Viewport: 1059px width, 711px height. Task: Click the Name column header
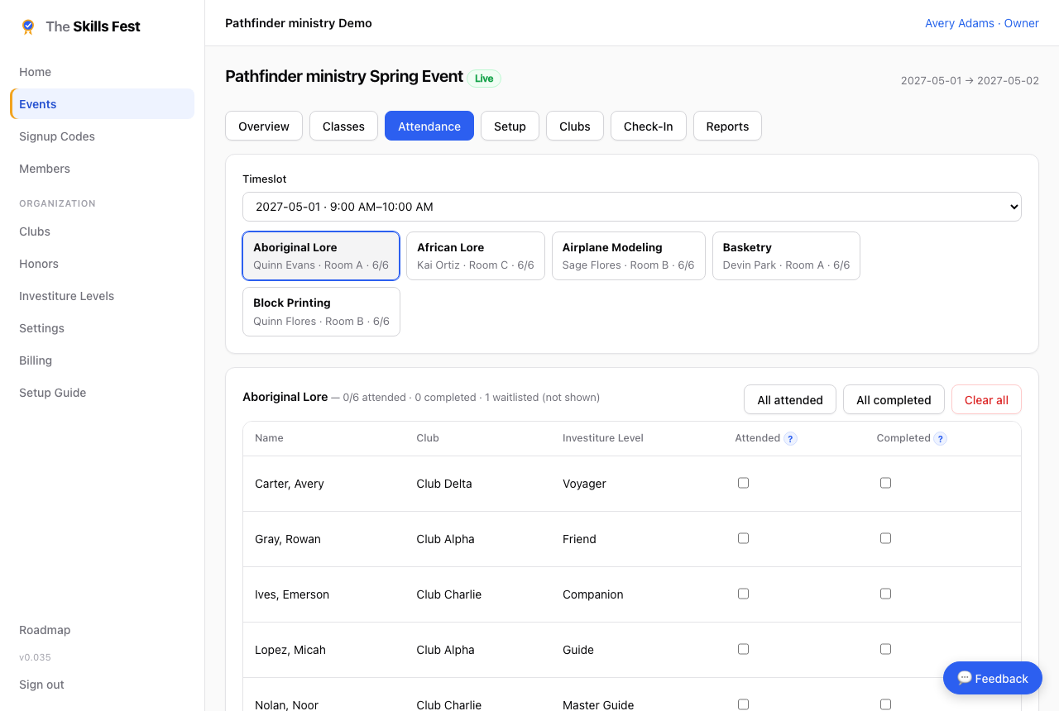pos(269,438)
